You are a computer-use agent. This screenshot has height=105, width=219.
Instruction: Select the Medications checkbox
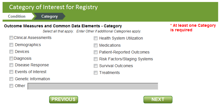(95, 45)
